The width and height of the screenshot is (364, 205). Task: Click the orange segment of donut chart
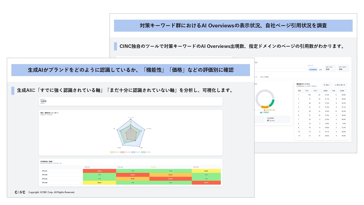point(265,107)
